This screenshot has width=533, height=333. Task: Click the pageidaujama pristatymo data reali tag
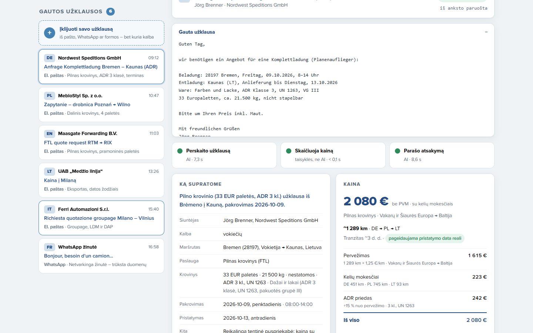point(425,238)
